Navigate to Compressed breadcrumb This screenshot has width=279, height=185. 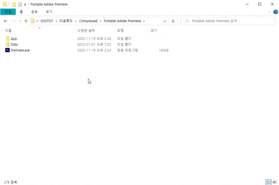coord(88,21)
